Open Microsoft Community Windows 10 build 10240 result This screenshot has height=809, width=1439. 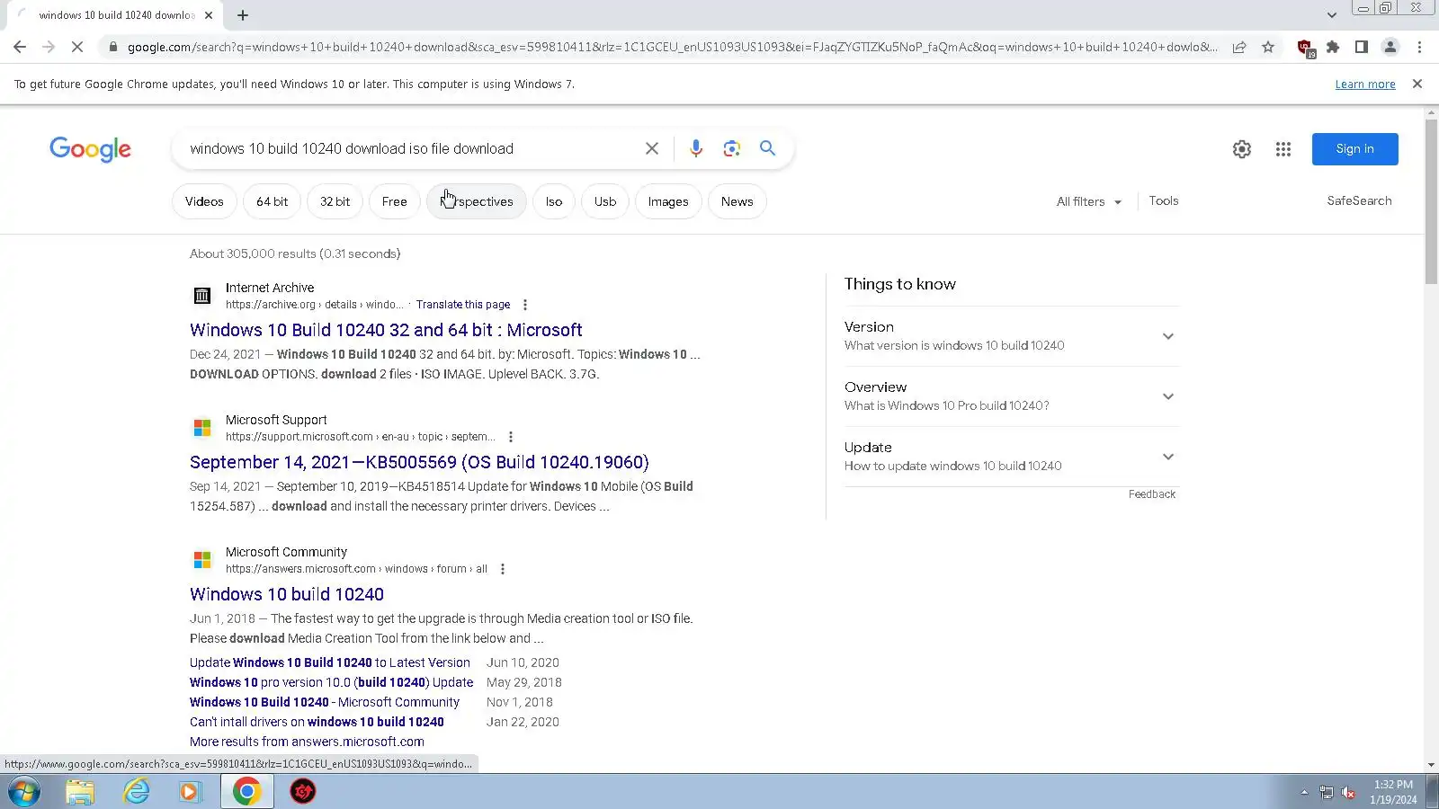coord(287,594)
